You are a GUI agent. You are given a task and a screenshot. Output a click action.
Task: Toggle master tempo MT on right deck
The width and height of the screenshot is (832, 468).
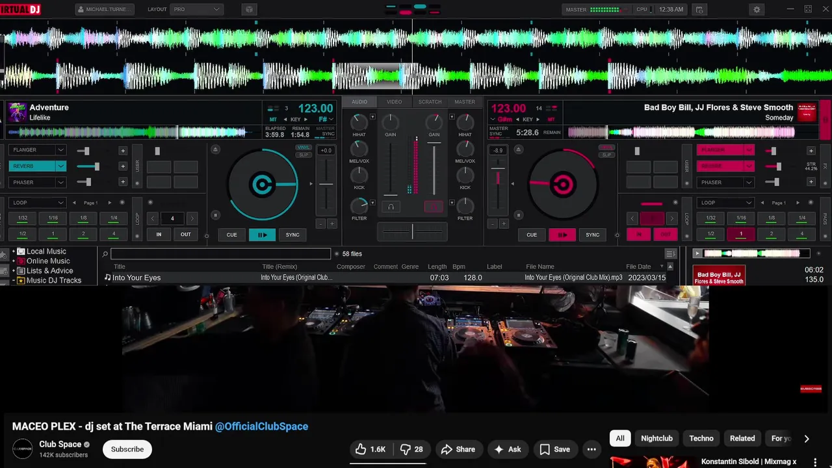click(x=551, y=120)
